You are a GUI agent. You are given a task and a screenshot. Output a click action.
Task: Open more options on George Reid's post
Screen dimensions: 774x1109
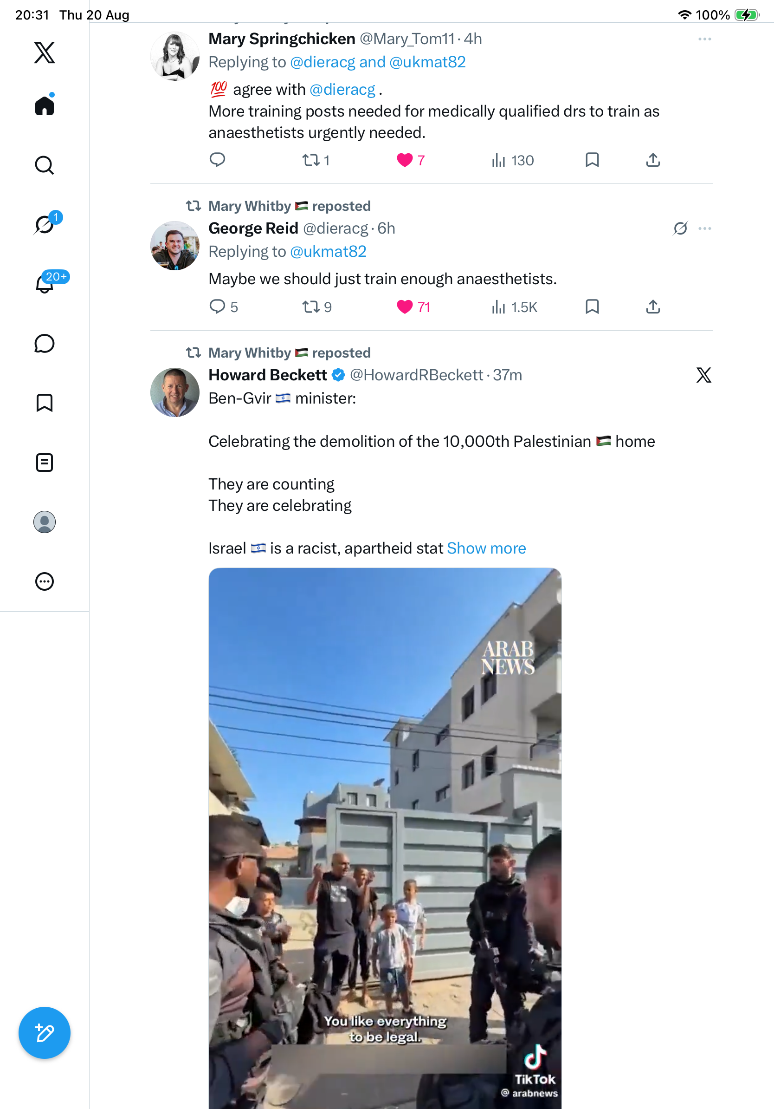pos(704,228)
